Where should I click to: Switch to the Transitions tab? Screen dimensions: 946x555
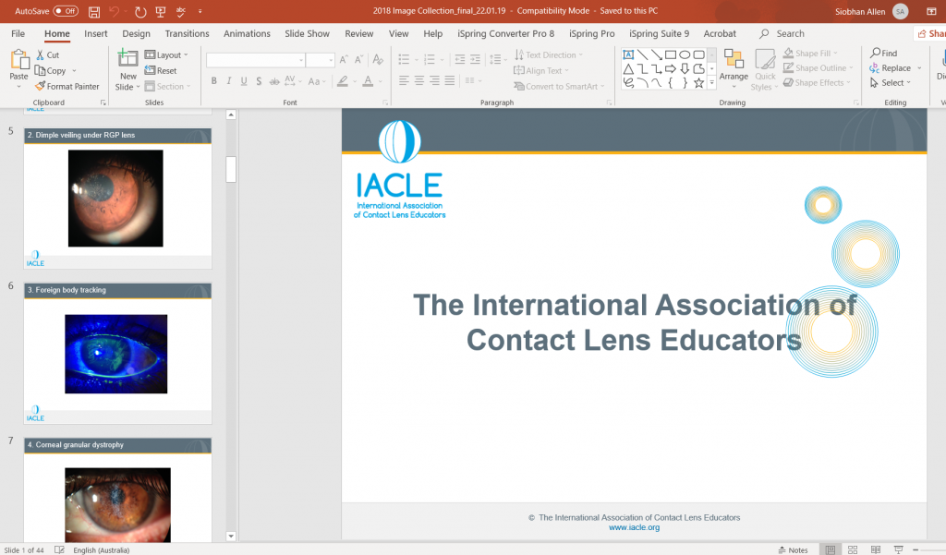pos(187,34)
